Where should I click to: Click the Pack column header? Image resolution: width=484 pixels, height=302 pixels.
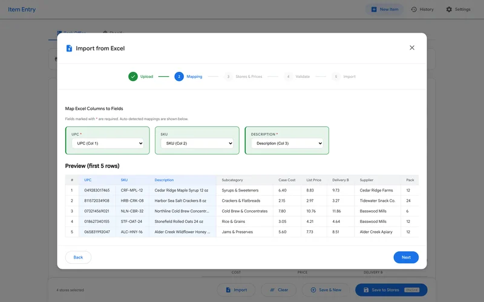[x=410, y=180]
